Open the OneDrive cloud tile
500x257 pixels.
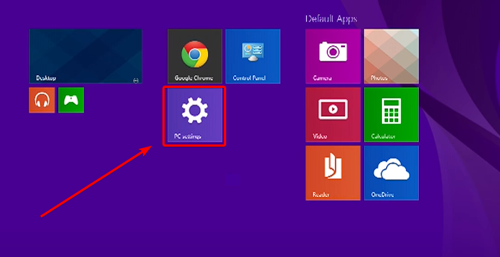pyautogui.click(x=391, y=173)
